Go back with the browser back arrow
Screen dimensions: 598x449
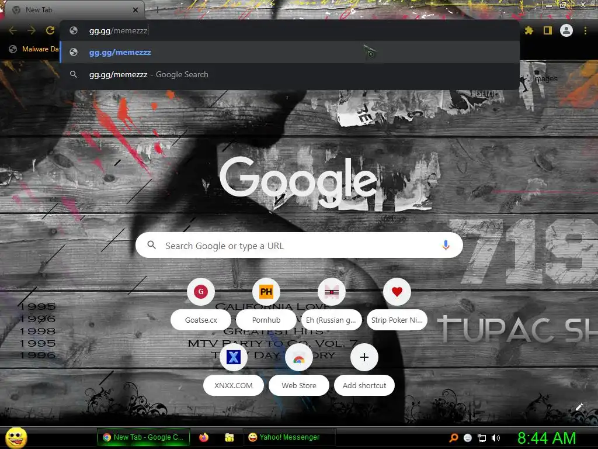click(13, 30)
